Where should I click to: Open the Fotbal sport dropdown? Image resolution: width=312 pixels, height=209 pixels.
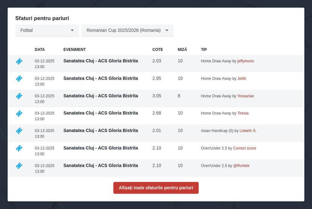click(47, 30)
